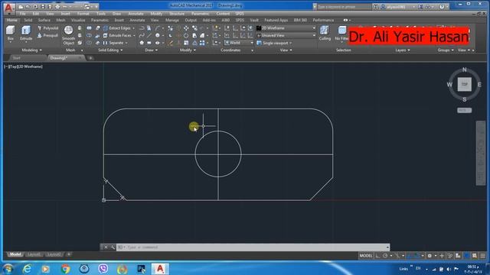Image resolution: width=490 pixels, height=275 pixels.
Task: Expand the Layers panel
Action: point(403,50)
